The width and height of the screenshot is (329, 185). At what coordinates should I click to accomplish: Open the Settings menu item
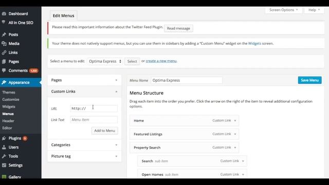(15, 165)
